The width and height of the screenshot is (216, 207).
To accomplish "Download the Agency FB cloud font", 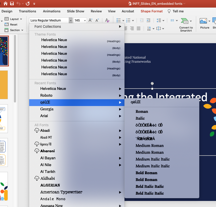I will click(37, 144).
